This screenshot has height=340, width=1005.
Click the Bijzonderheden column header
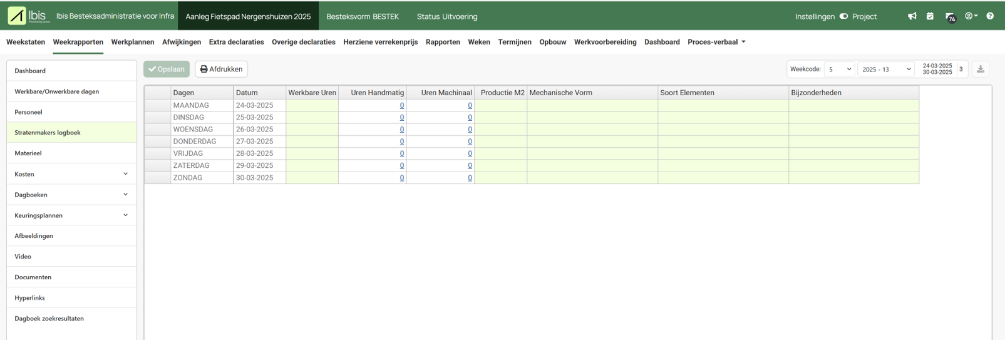854,93
